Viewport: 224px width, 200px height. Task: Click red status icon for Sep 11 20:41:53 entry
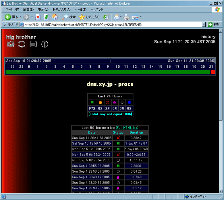118,138
